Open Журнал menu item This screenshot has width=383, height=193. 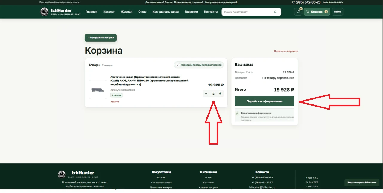point(127,12)
